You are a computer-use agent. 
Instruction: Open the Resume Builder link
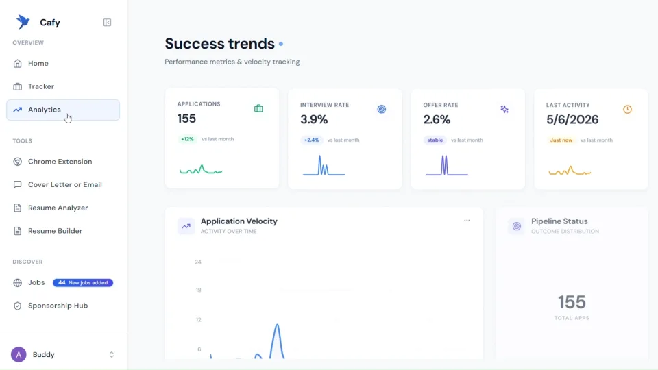(63, 231)
